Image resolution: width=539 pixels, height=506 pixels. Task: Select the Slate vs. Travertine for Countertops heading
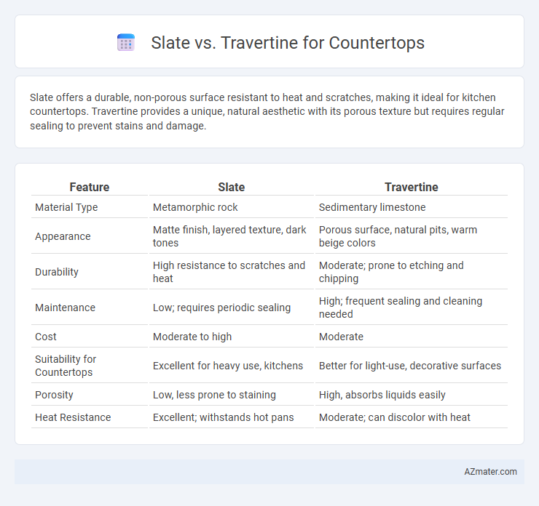[x=288, y=43]
